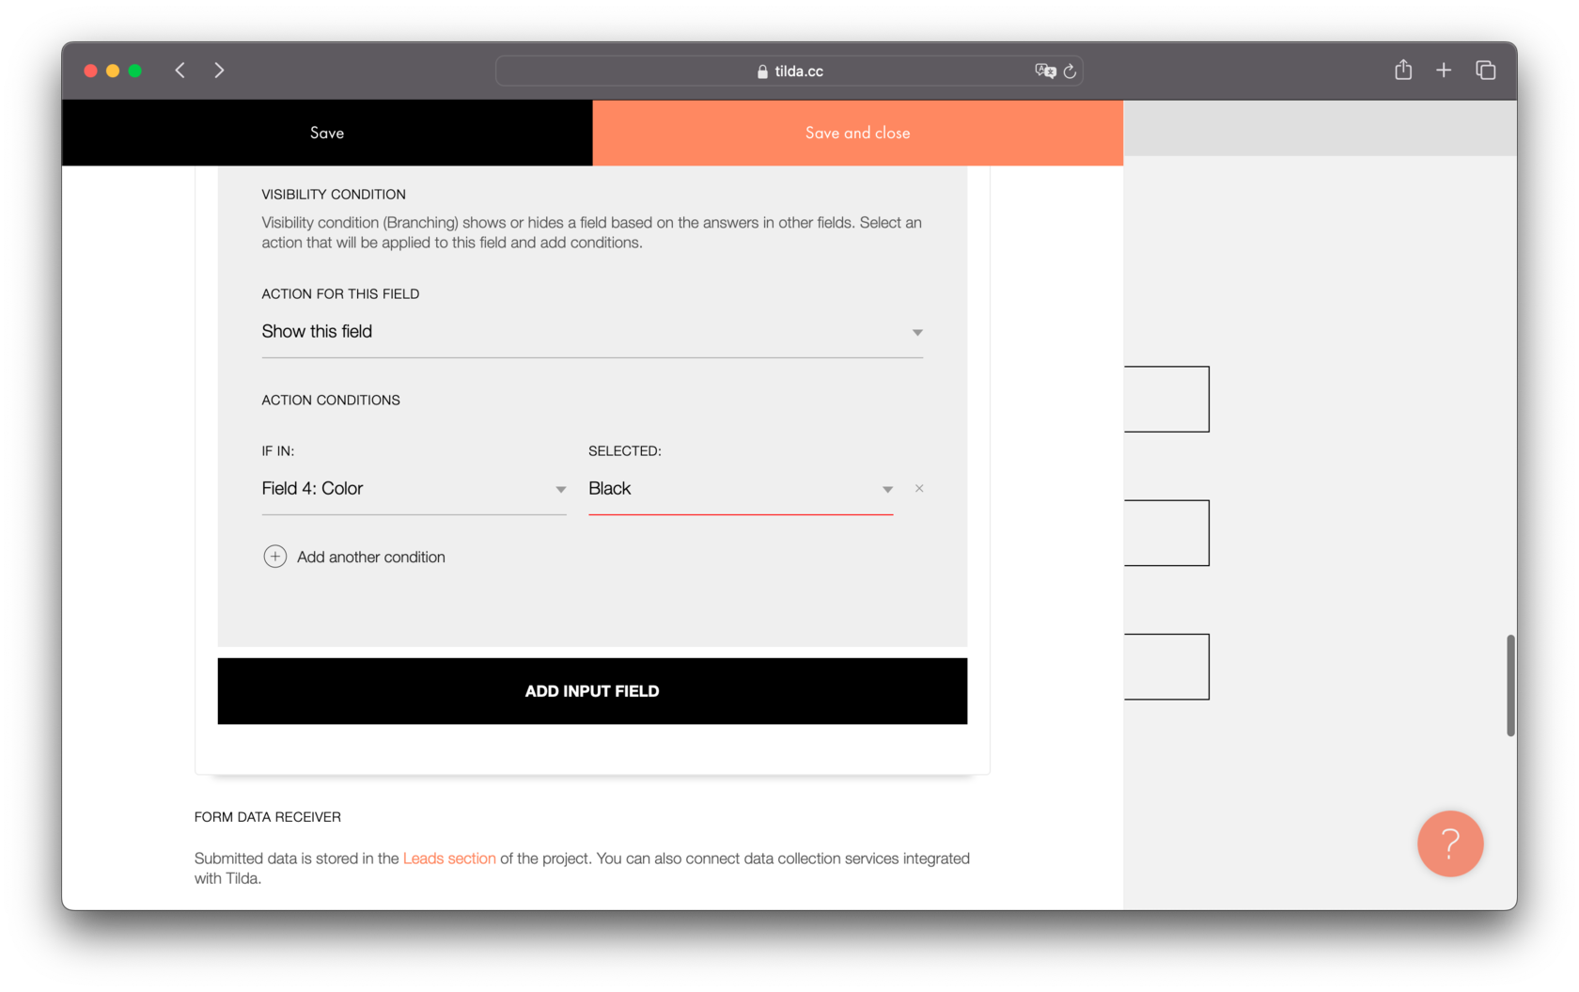Screen dimensions: 1579x992
Task: Open the Action For This Field dropdown
Action: [916, 331]
